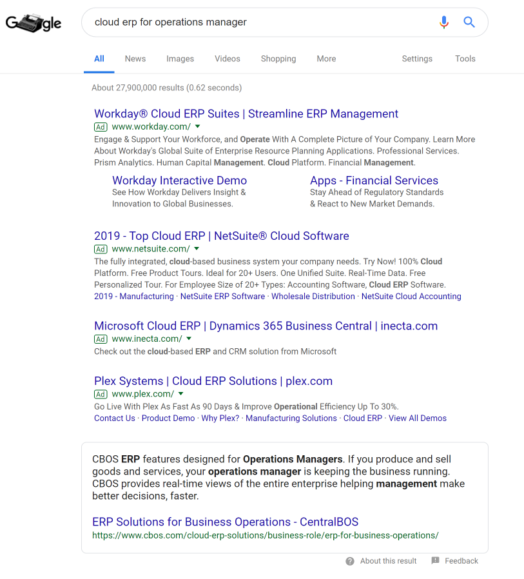Open NetSuite Cloud Accounting sitelink

[x=411, y=297]
